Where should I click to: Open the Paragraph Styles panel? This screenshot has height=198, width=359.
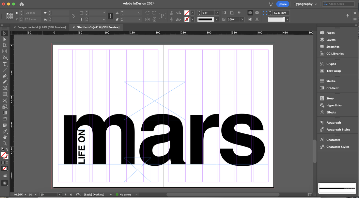(x=338, y=129)
